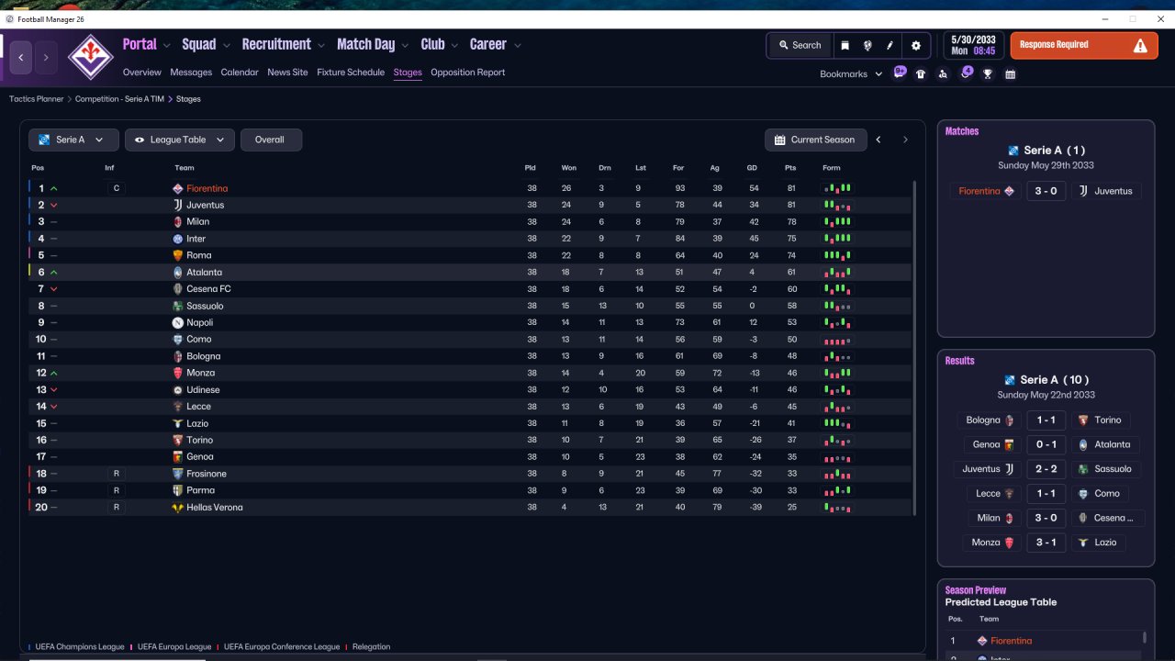Expand the Portal menu

click(x=147, y=44)
